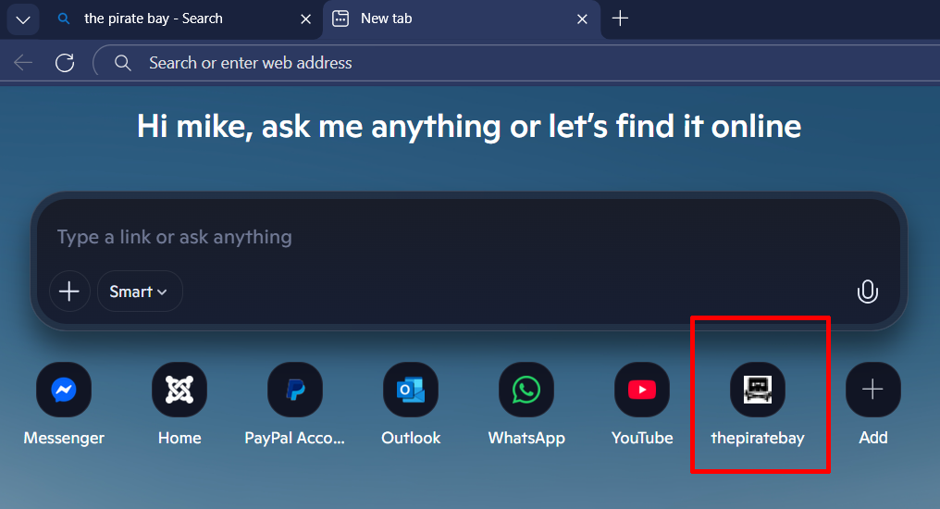The width and height of the screenshot is (940, 509).
Task: Open a new tab with plus button
Action: (x=621, y=19)
